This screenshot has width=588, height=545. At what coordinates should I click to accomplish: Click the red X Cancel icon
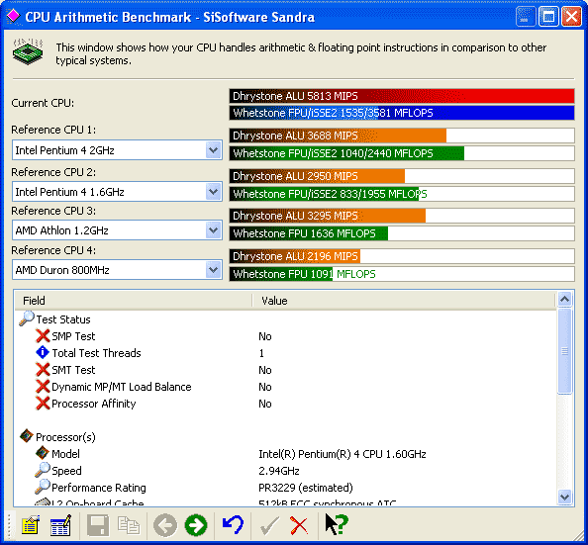[299, 526]
